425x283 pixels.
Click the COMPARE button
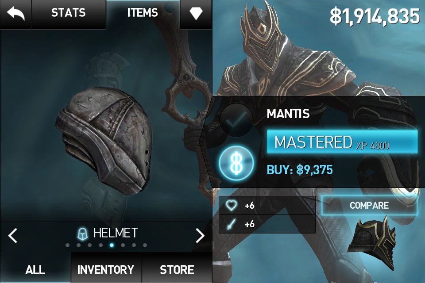pos(369,205)
